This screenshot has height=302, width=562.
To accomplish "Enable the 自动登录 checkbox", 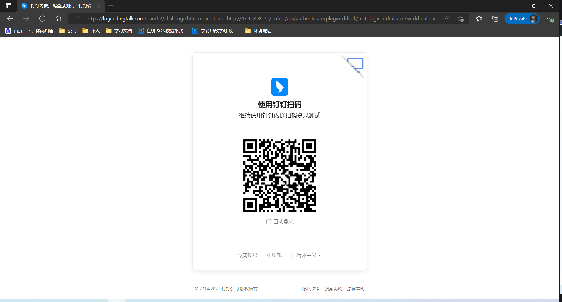I will [269, 222].
